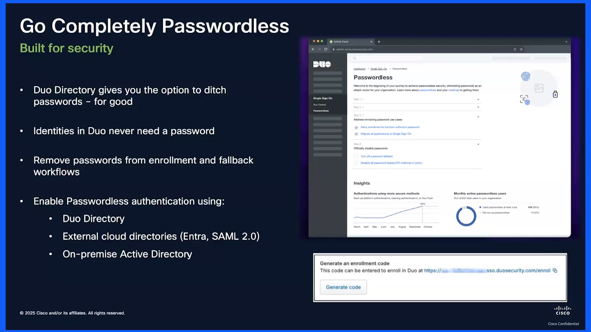This screenshot has height=332, width=591.
Task: Click the Duo logo in the sidebar
Action: (322, 64)
